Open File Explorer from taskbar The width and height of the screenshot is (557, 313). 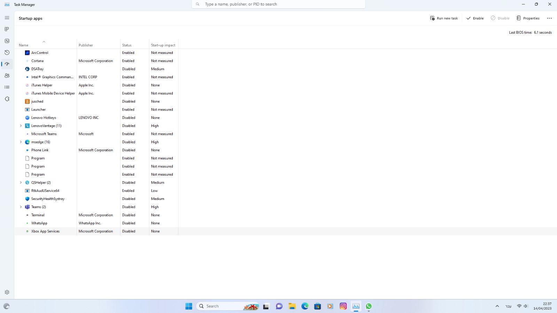pyautogui.click(x=292, y=306)
